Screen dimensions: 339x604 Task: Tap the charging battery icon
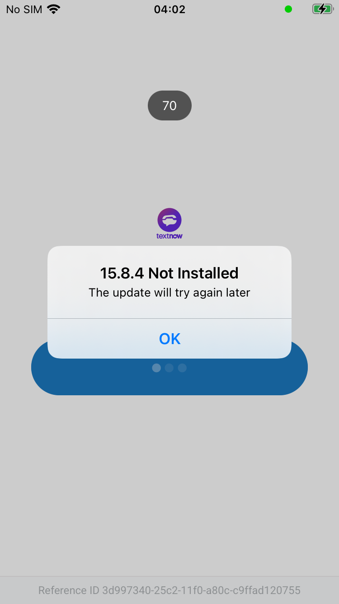322,9
